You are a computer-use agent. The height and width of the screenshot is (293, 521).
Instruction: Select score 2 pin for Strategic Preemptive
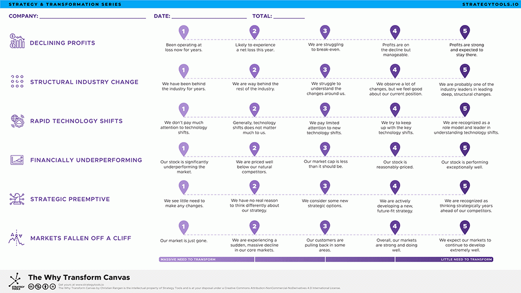254,187
